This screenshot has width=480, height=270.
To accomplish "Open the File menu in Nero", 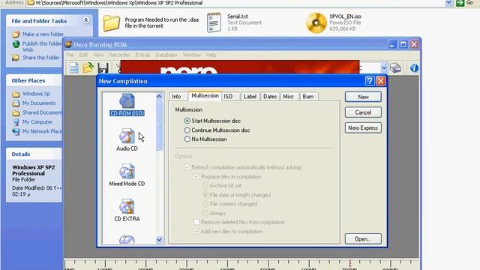I will point(70,55).
